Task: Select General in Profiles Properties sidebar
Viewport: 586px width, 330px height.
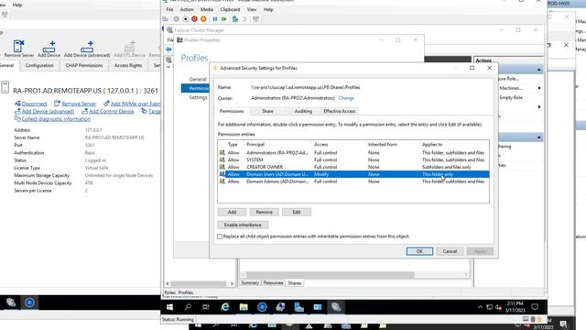Action: coord(198,80)
